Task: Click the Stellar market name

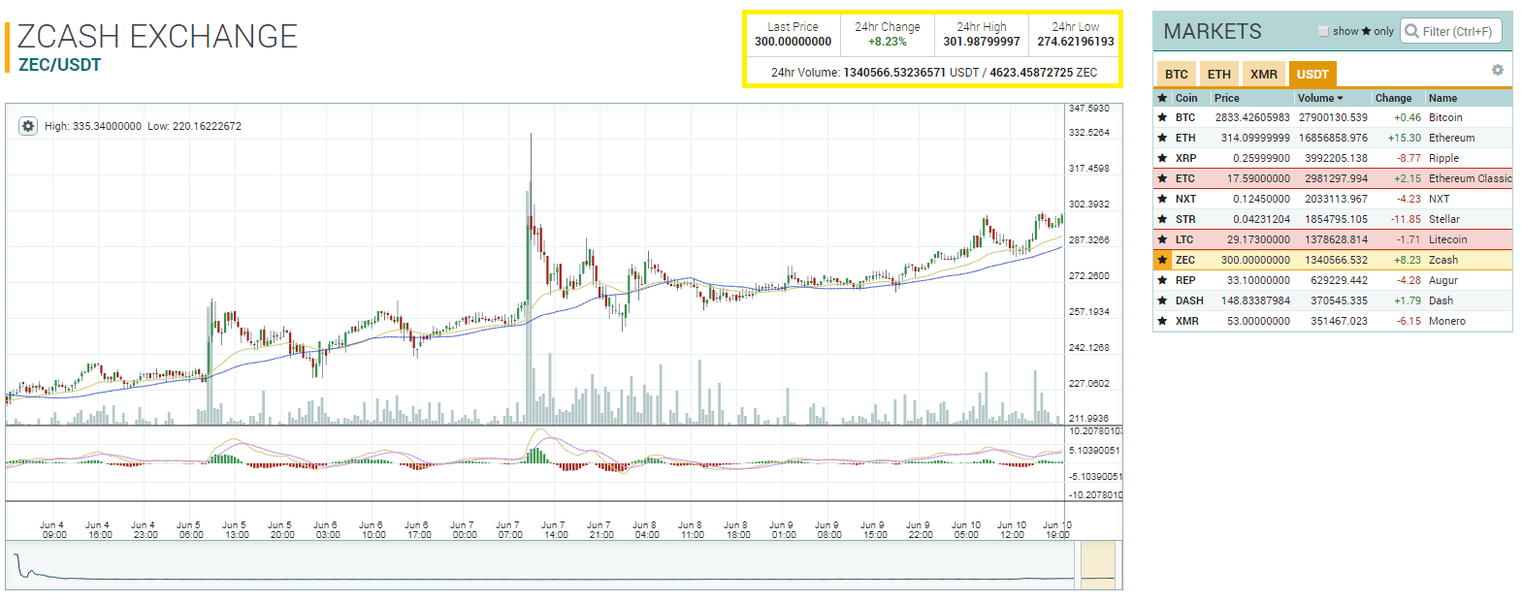Action: pos(1443,219)
